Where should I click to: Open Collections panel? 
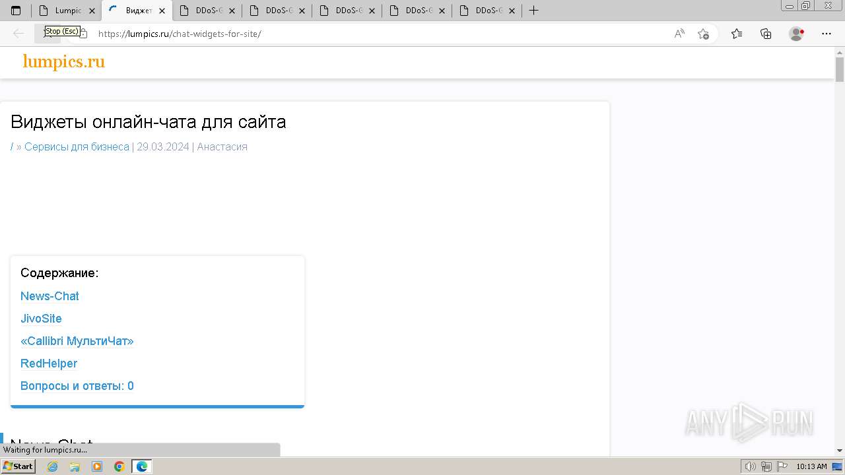766,34
